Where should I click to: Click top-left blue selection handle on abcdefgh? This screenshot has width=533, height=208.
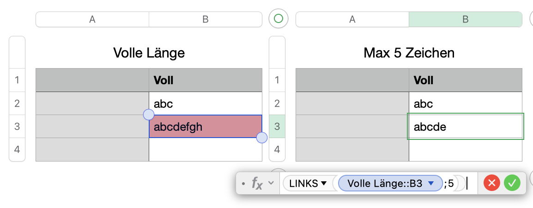(x=149, y=115)
